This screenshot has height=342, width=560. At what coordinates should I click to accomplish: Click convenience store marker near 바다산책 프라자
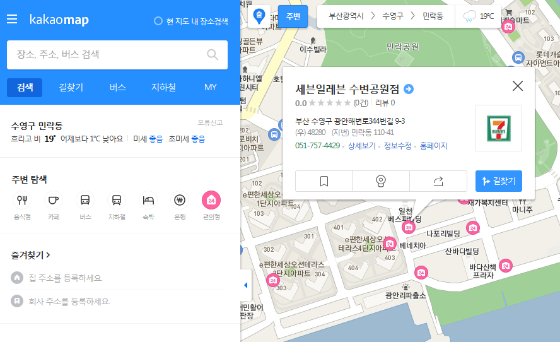(506, 266)
